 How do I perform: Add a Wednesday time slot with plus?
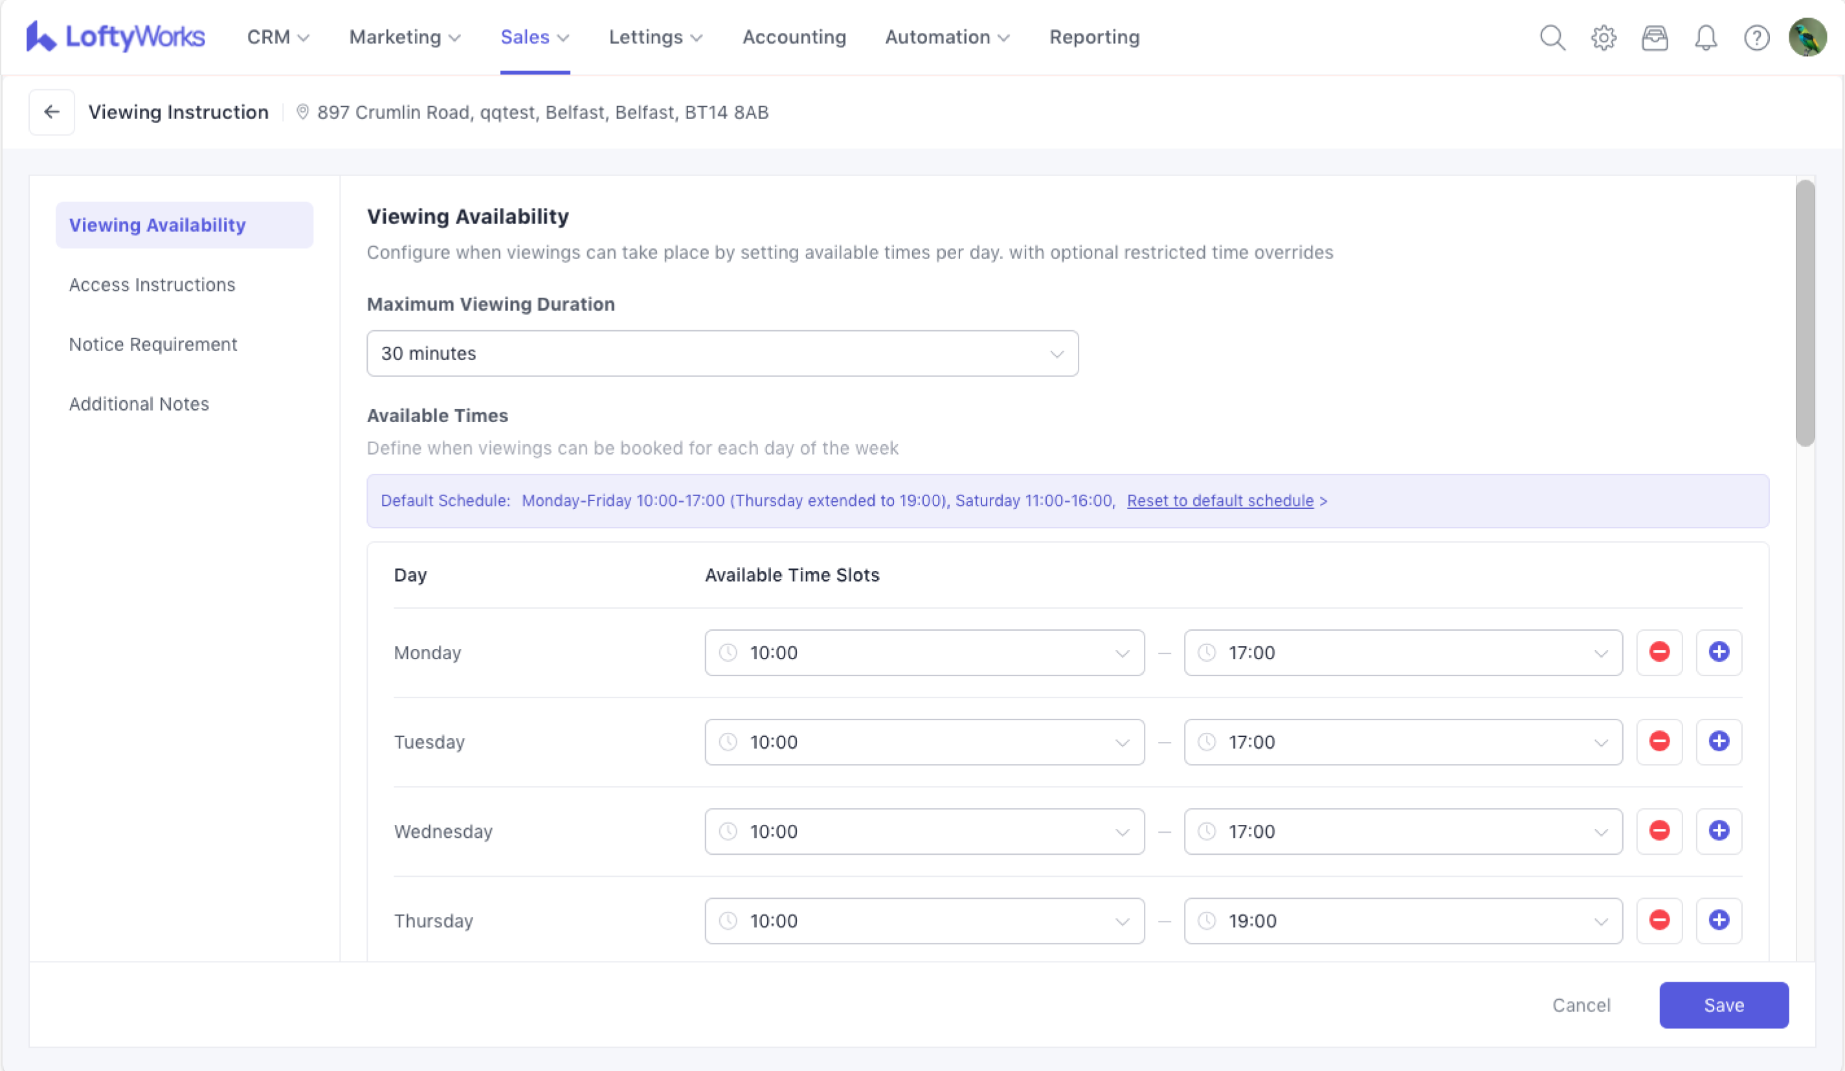(x=1718, y=831)
